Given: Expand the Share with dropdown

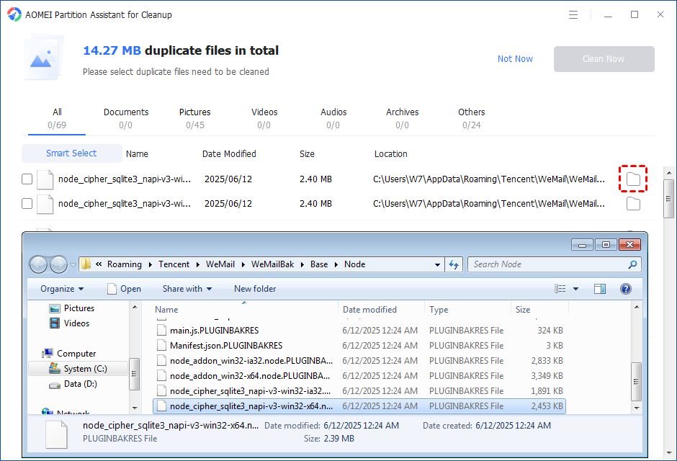Looking at the screenshot, I should pos(187,289).
